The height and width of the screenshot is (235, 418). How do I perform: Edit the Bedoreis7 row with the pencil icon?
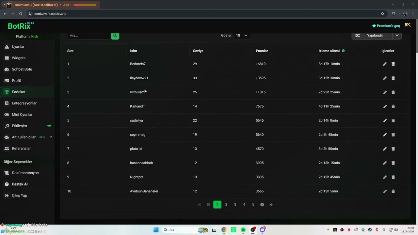(x=385, y=64)
